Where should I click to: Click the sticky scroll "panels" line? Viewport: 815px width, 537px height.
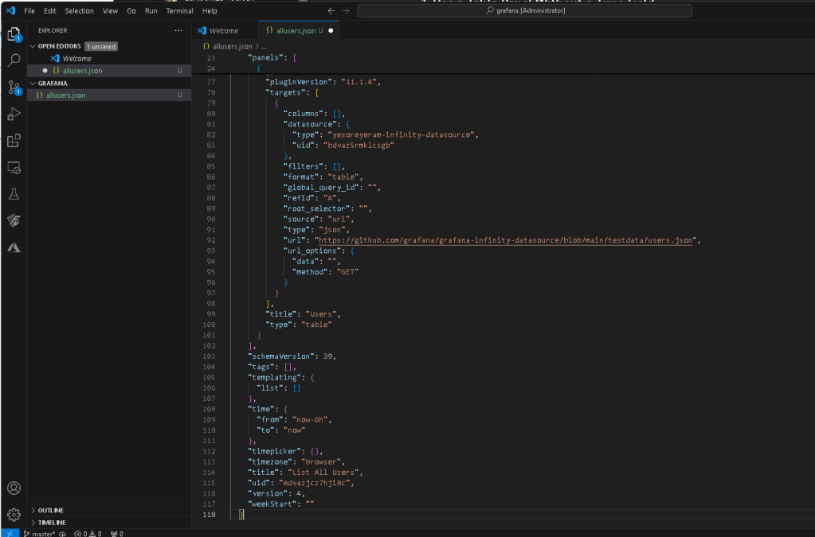point(272,57)
